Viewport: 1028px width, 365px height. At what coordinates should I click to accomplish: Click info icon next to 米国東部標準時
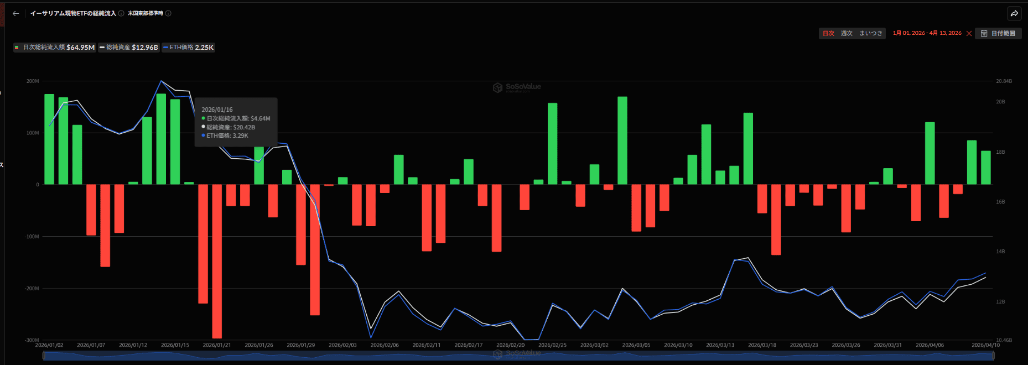click(x=168, y=14)
